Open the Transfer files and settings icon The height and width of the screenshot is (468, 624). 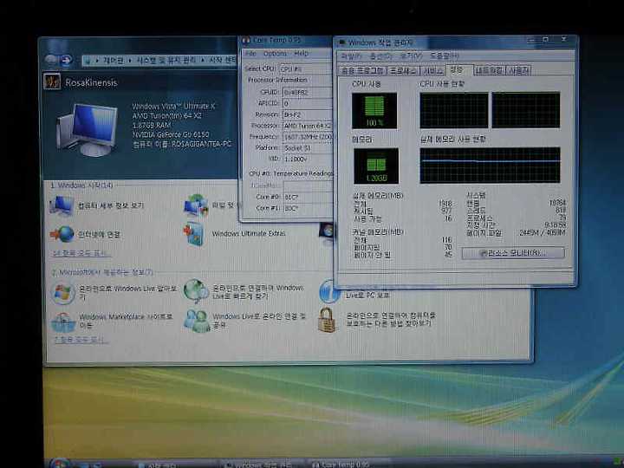pos(196,205)
